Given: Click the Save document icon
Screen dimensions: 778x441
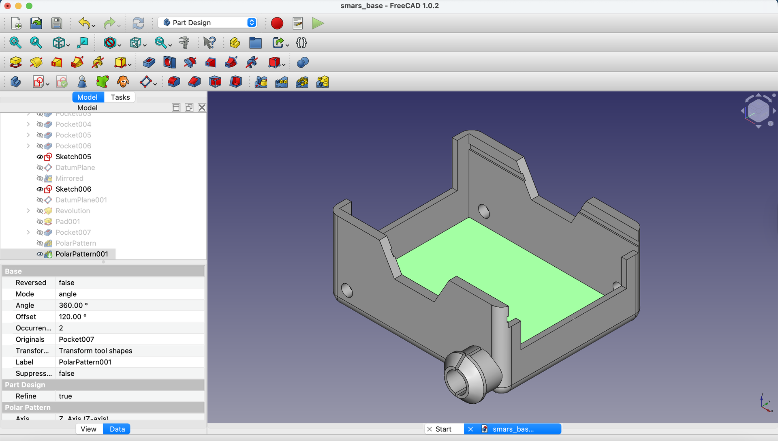Looking at the screenshot, I should (x=57, y=23).
